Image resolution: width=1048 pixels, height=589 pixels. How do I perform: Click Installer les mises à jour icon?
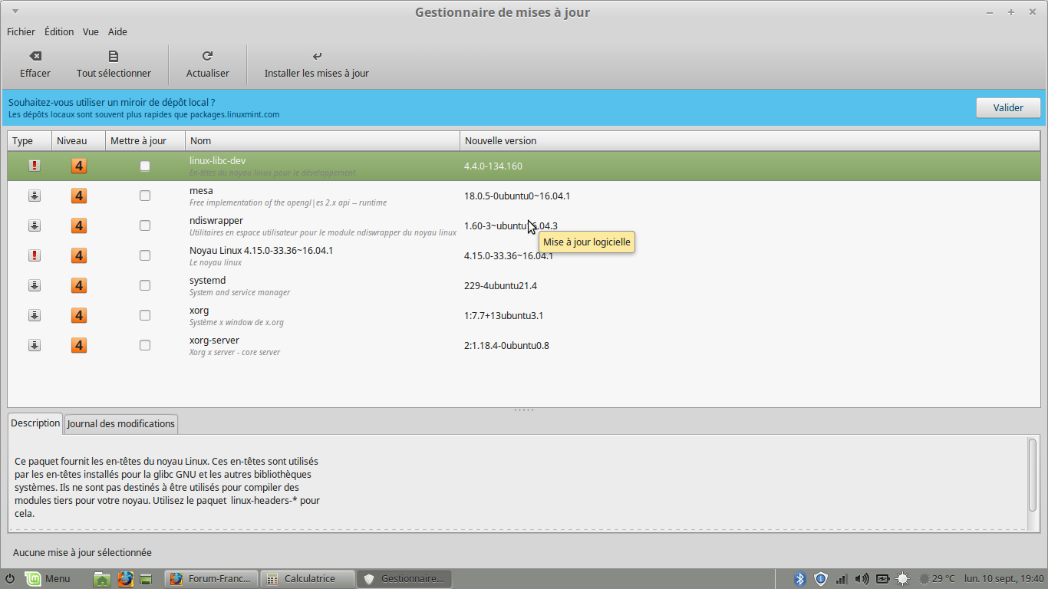(x=317, y=56)
